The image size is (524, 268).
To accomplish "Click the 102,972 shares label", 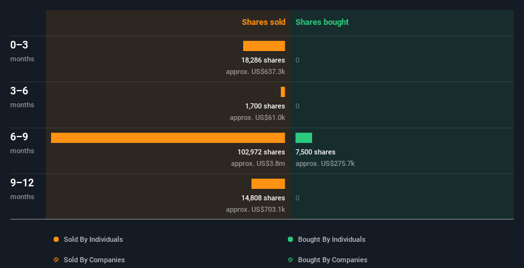I will (261, 152).
